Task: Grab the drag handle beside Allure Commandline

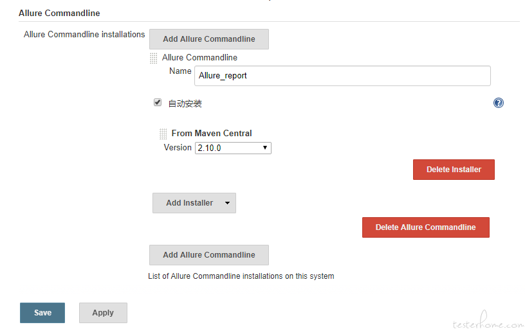Action: tap(153, 58)
